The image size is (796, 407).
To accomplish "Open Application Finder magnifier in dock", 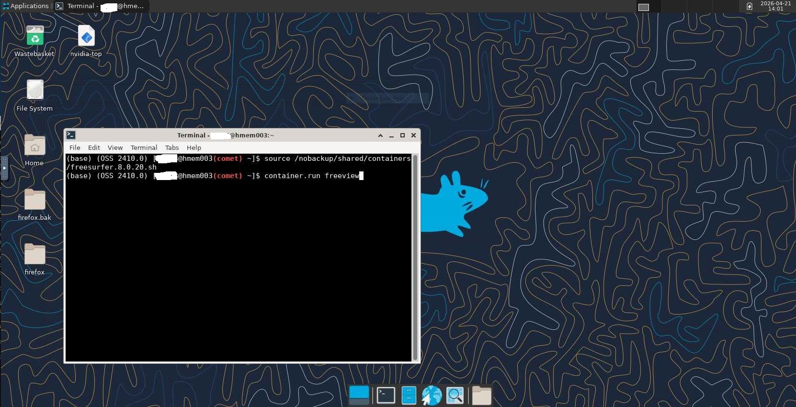I will (x=455, y=396).
